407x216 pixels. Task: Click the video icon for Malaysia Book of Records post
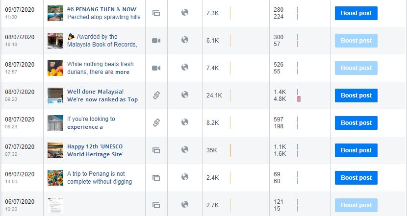click(x=156, y=41)
